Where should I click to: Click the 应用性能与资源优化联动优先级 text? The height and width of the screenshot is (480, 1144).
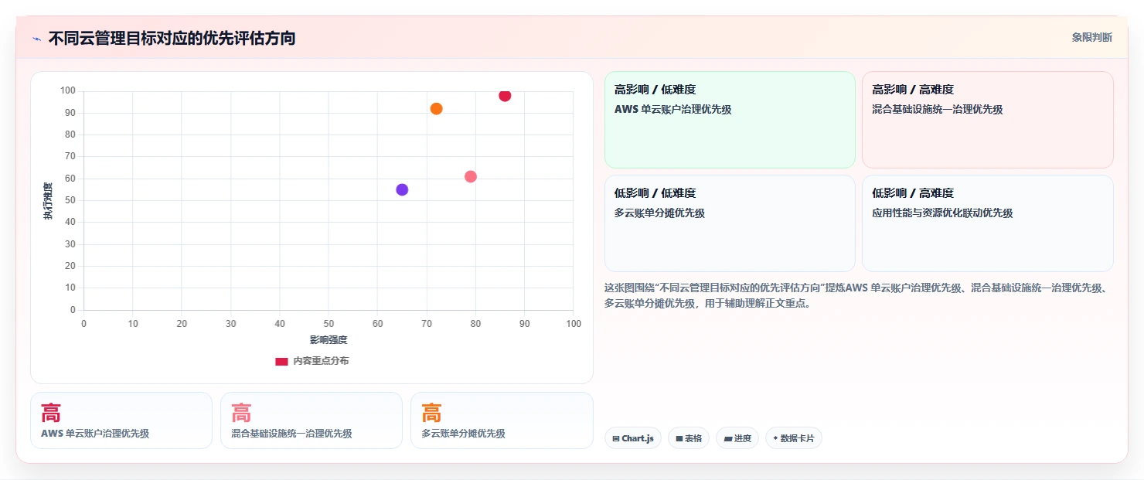point(942,213)
